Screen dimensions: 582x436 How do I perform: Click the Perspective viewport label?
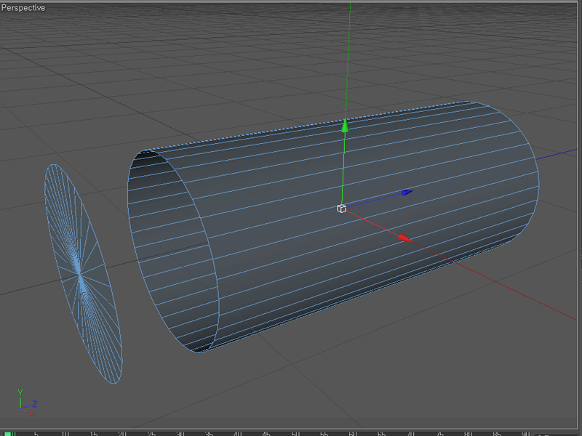tap(23, 8)
